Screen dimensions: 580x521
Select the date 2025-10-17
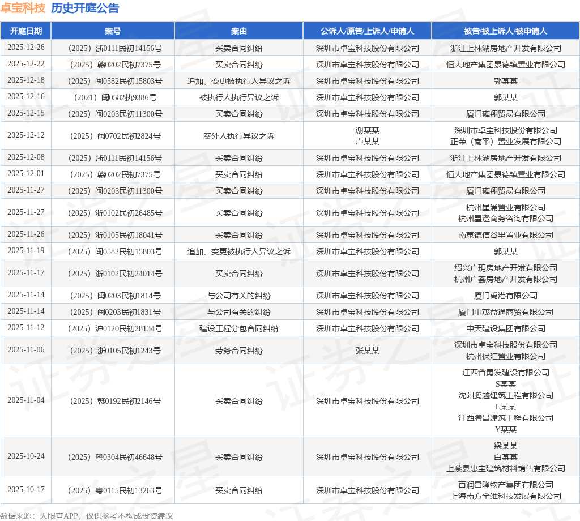click(26, 489)
